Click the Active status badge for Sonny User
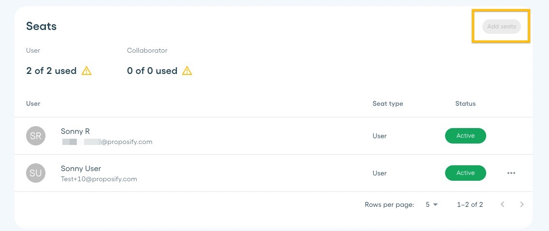The height and width of the screenshot is (231, 549). tap(465, 173)
